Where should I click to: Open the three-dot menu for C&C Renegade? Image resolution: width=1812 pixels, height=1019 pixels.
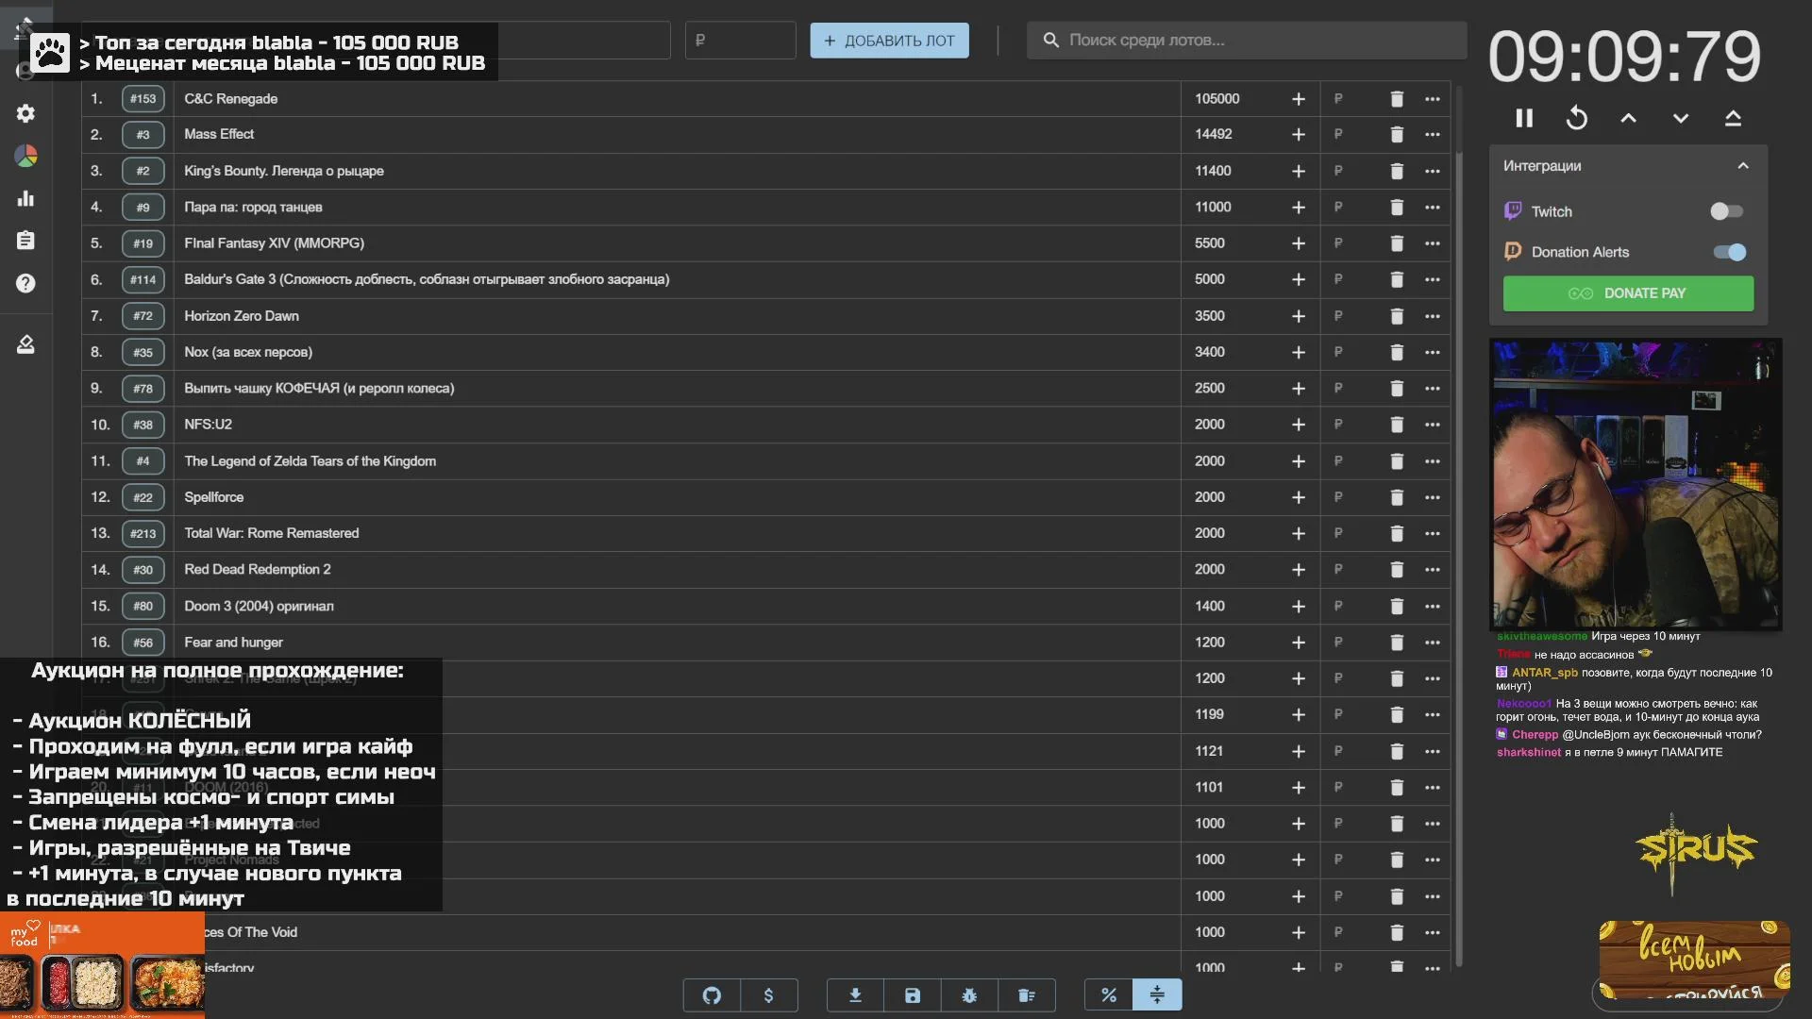click(1432, 99)
